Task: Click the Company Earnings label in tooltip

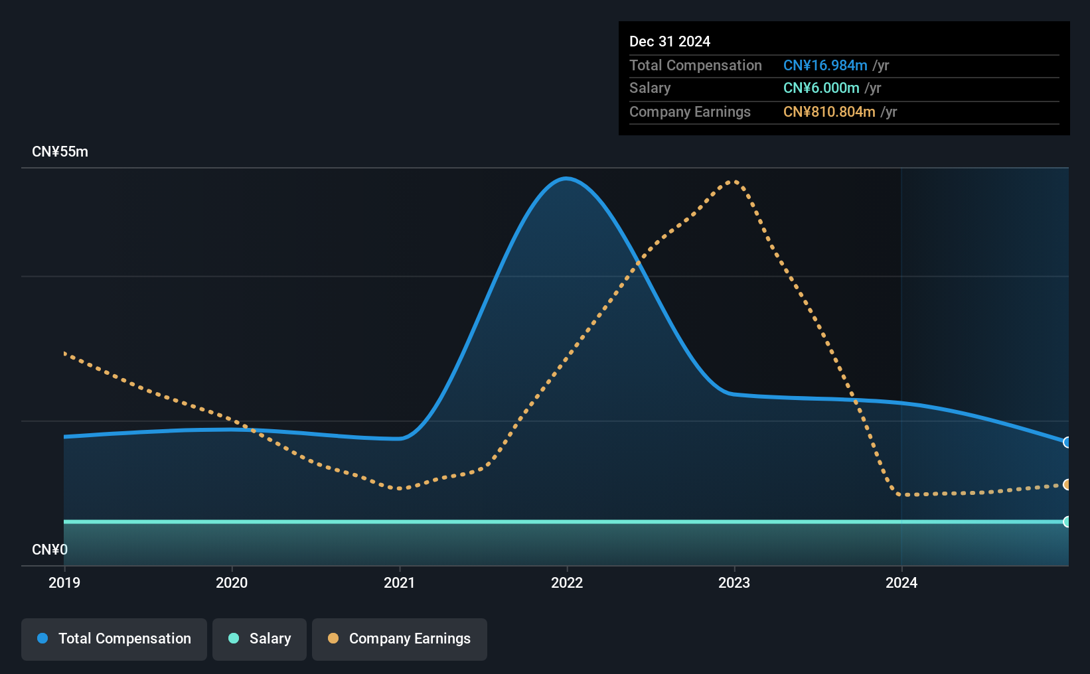Action: click(690, 111)
